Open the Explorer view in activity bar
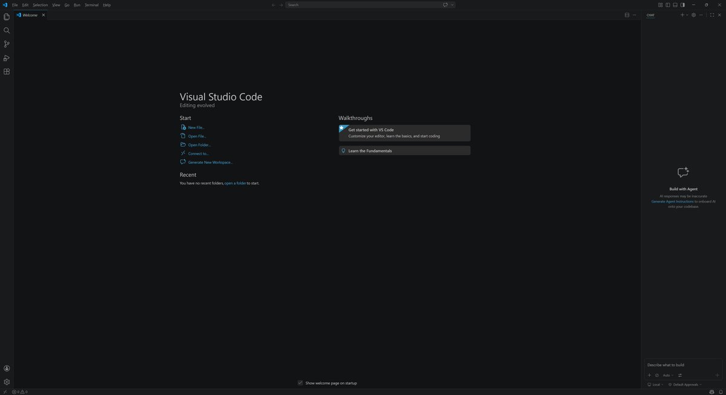 coord(7,17)
